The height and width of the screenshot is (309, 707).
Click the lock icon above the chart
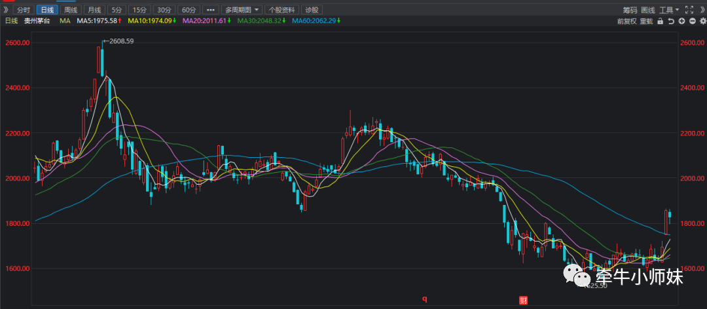[x=661, y=21]
